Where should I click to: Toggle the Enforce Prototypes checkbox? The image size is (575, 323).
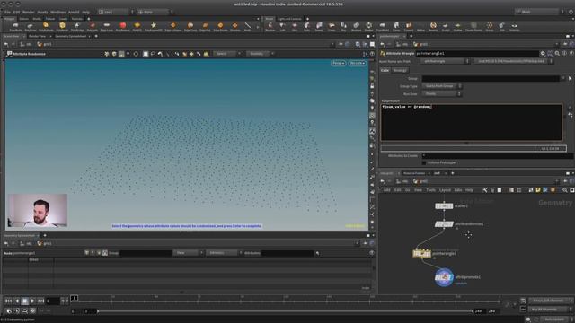(x=424, y=162)
